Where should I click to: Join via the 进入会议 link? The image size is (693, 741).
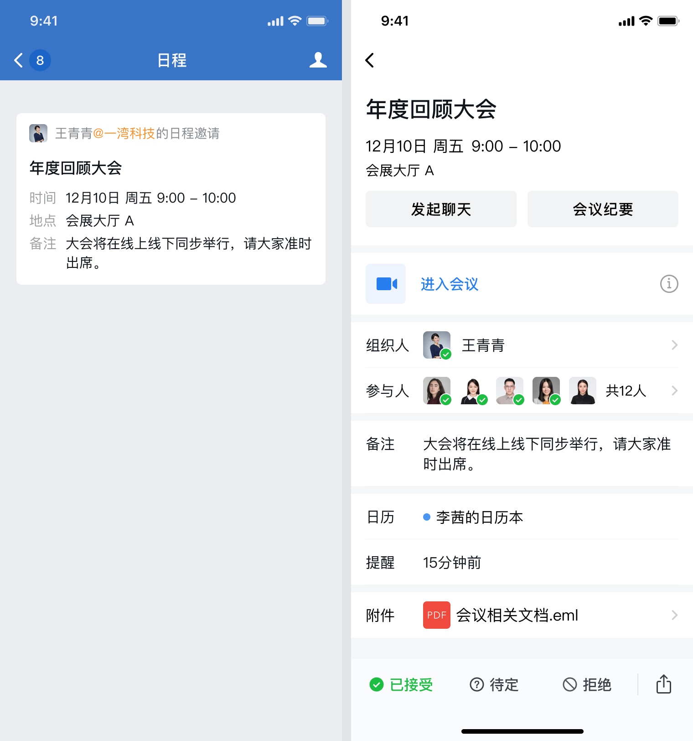450,284
